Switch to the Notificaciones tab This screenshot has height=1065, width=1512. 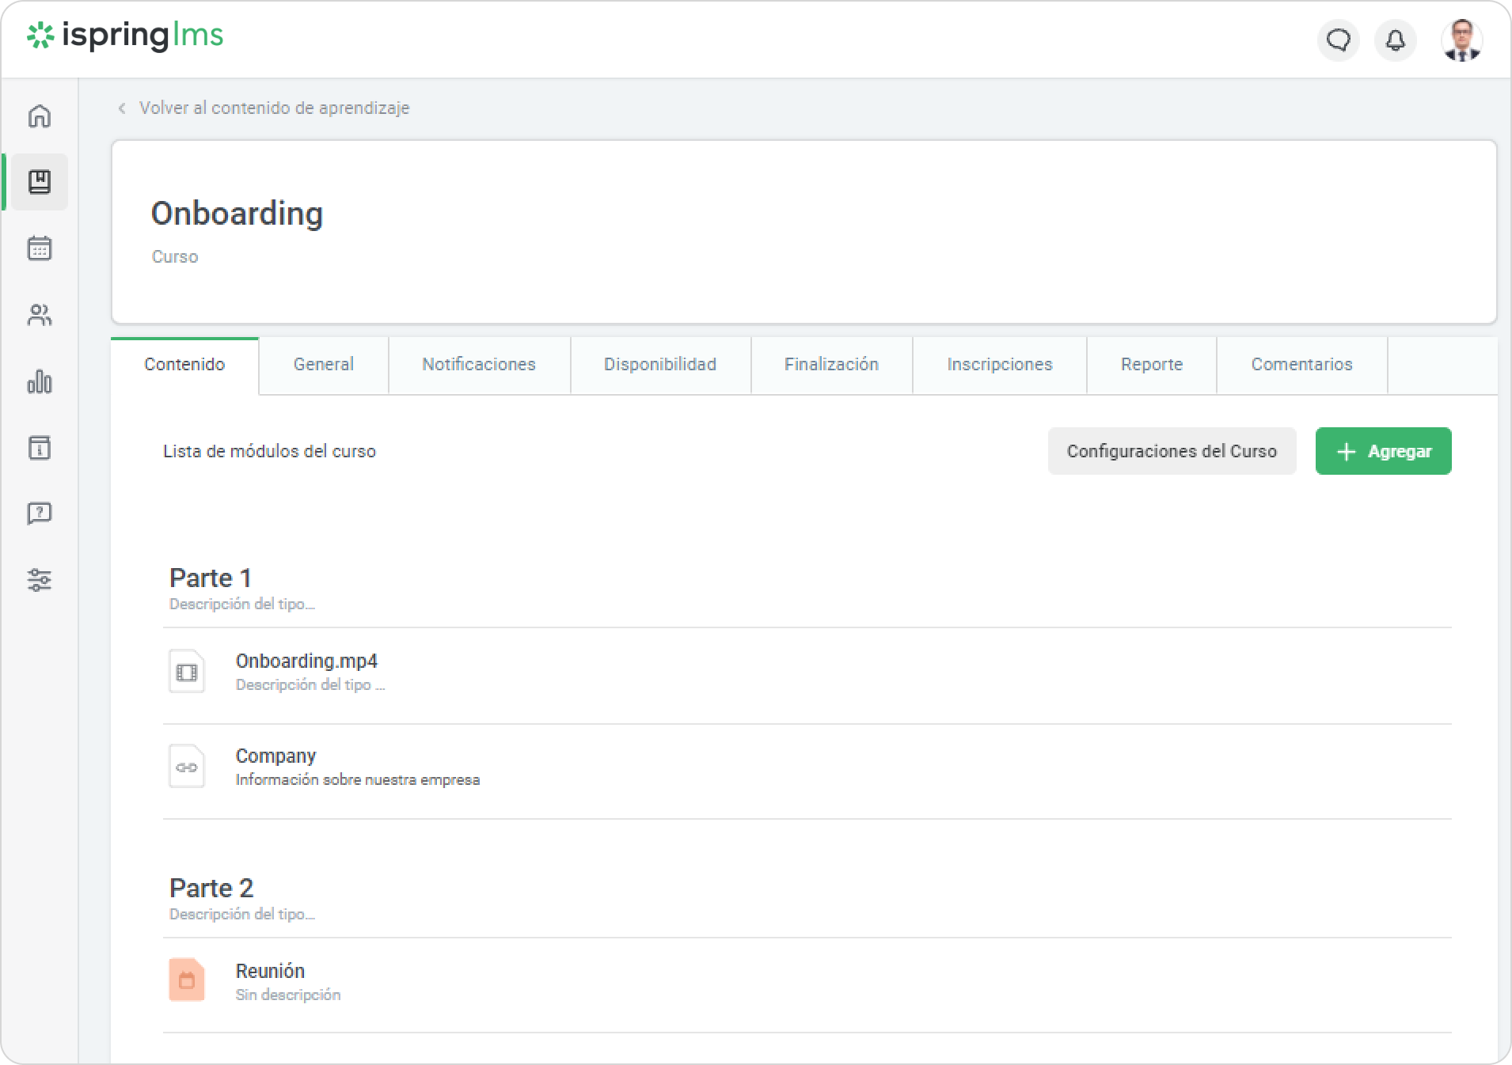pos(478,365)
